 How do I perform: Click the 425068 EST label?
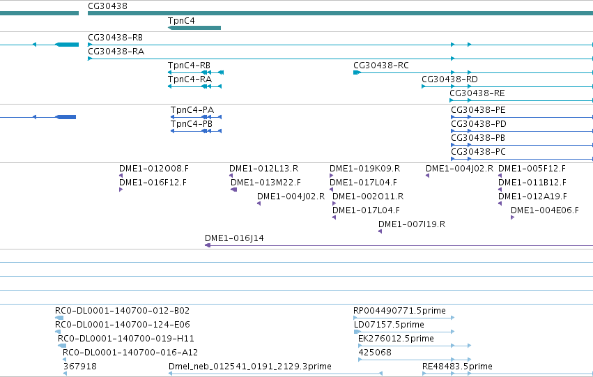pyautogui.click(x=375, y=353)
